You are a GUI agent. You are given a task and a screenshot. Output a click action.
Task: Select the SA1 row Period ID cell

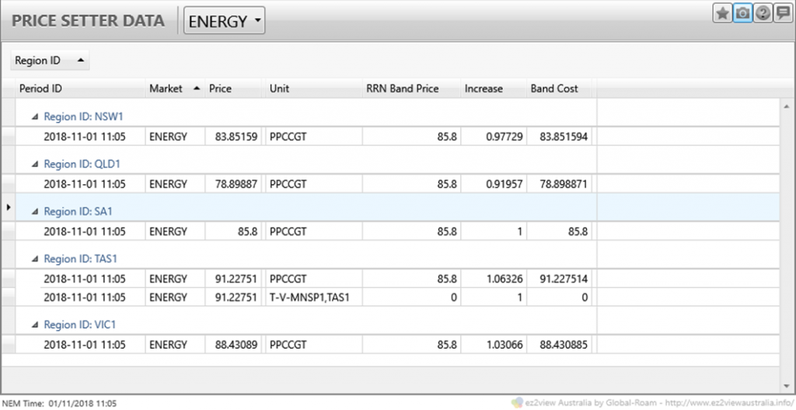pos(93,231)
